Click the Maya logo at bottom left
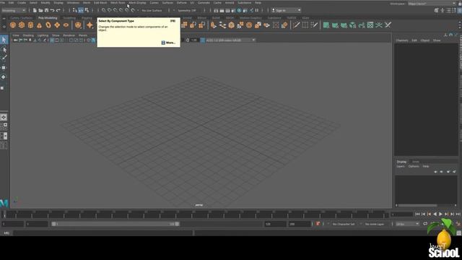This screenshot has height=260, width=462. 4,203
